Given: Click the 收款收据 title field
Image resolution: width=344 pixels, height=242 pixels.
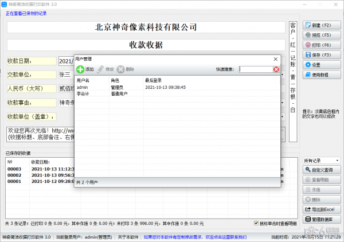Looking at the screenshot, I should coord(146,45).
